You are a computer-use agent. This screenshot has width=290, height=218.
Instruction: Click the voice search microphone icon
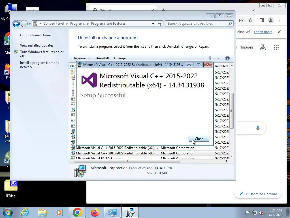click(x=258, y=128)
